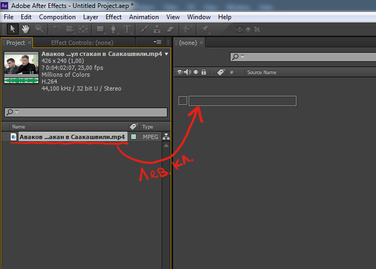Click the # layer number column header

tap(231, 72)
